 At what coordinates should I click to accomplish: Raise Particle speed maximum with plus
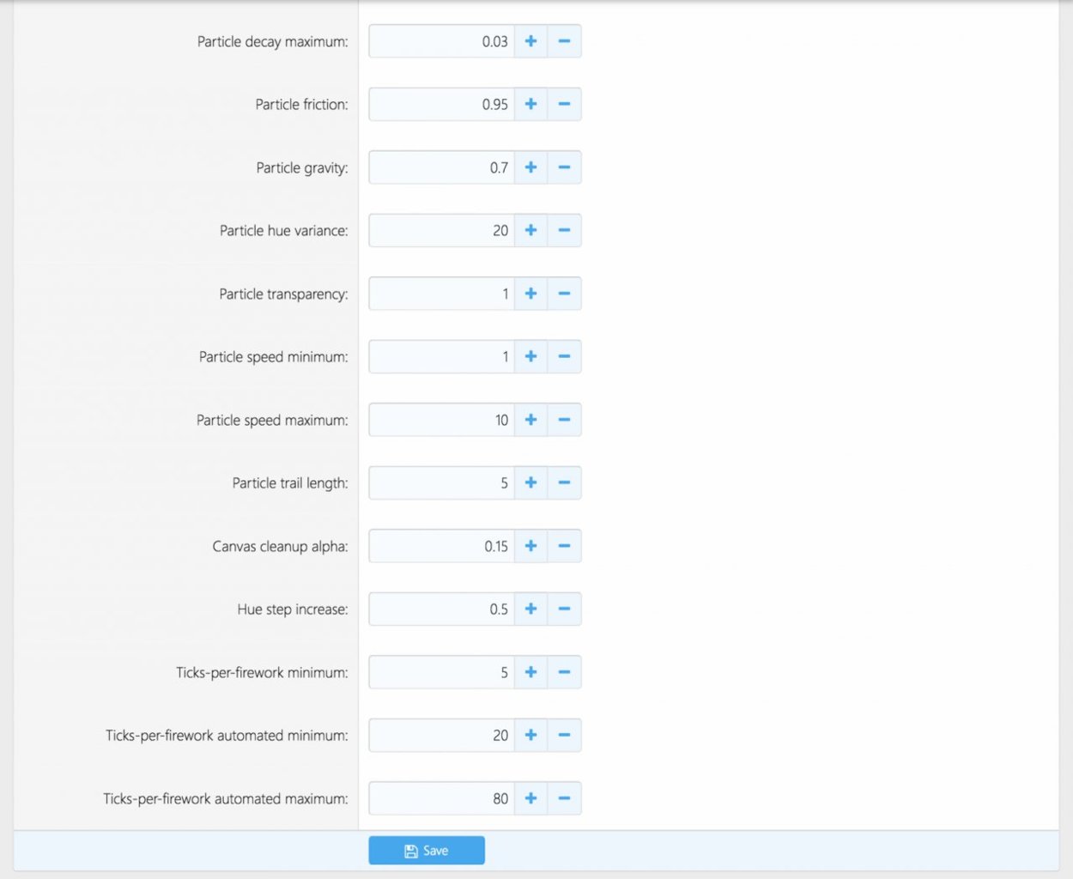point(530,420)
